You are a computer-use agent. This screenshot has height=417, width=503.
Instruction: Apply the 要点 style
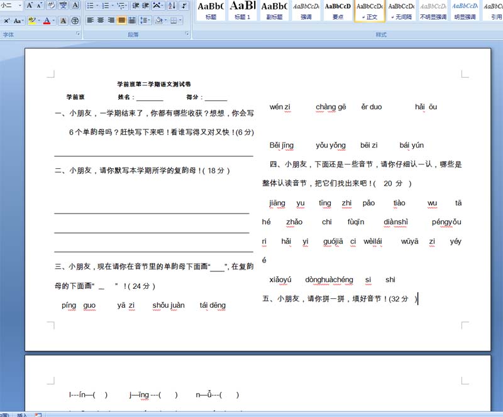[x=338, y=11]
